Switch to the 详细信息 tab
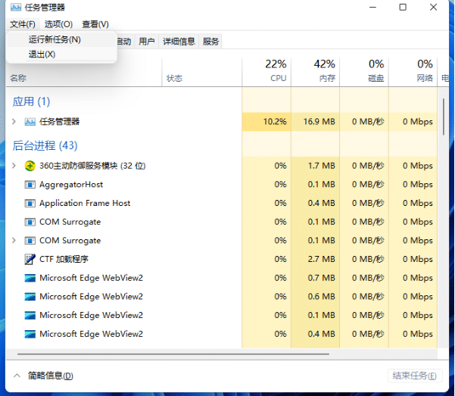The height and width of the screenshot is (396, 455). [x=179, y=42]
